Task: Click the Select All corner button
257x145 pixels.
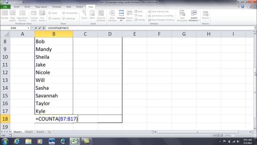Action: 5,34
